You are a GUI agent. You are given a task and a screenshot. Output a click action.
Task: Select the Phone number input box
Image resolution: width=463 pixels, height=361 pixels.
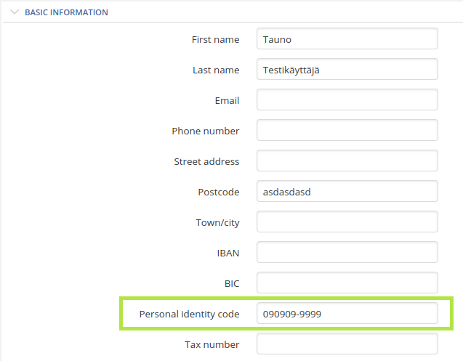pos(347,130)
